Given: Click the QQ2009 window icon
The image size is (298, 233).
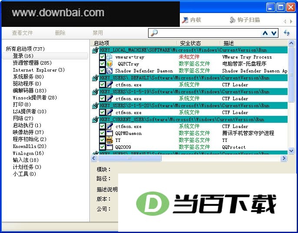Looking at the screenshot, I should (x=109, y=147).
